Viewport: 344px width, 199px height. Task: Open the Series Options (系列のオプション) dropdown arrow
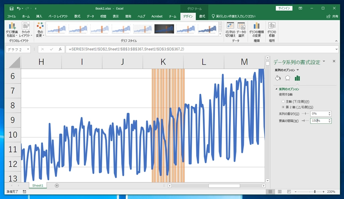[x=298, y=70]
